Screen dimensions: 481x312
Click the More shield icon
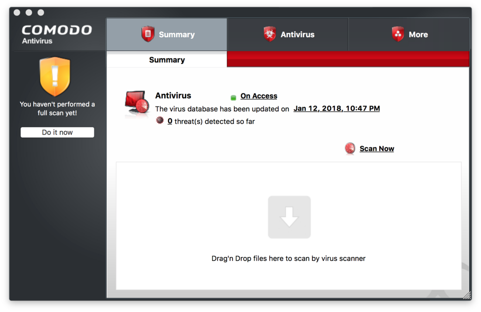[398, 34]
